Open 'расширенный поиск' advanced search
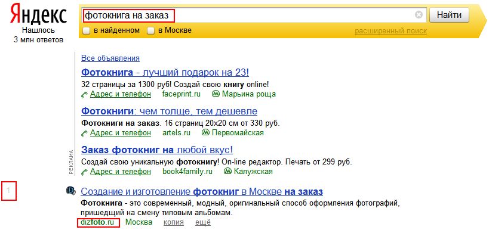 pyautogui.click(x=390, y=31)
